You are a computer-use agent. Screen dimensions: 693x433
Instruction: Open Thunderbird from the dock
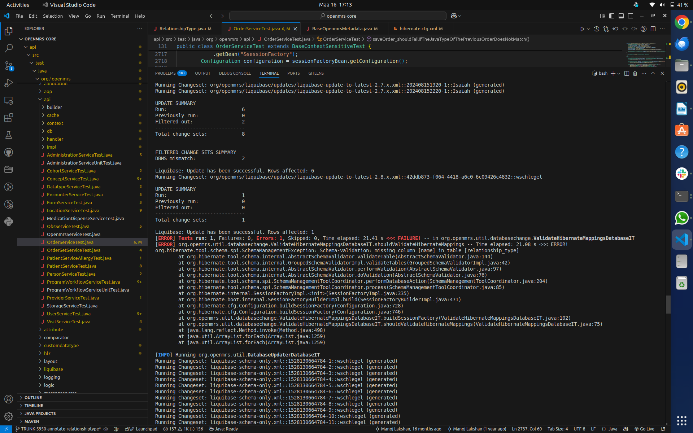pos(681,44)
